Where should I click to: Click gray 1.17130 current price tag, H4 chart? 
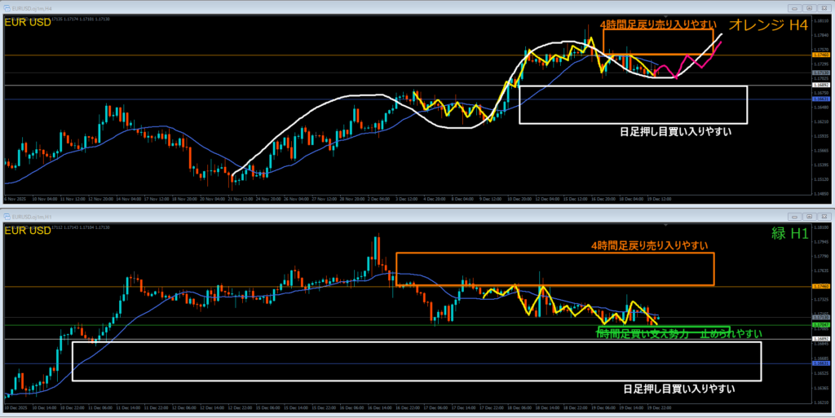pos(820,73)
